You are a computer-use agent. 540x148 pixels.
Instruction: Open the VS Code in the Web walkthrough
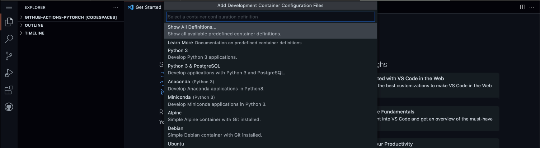(438, 85)
